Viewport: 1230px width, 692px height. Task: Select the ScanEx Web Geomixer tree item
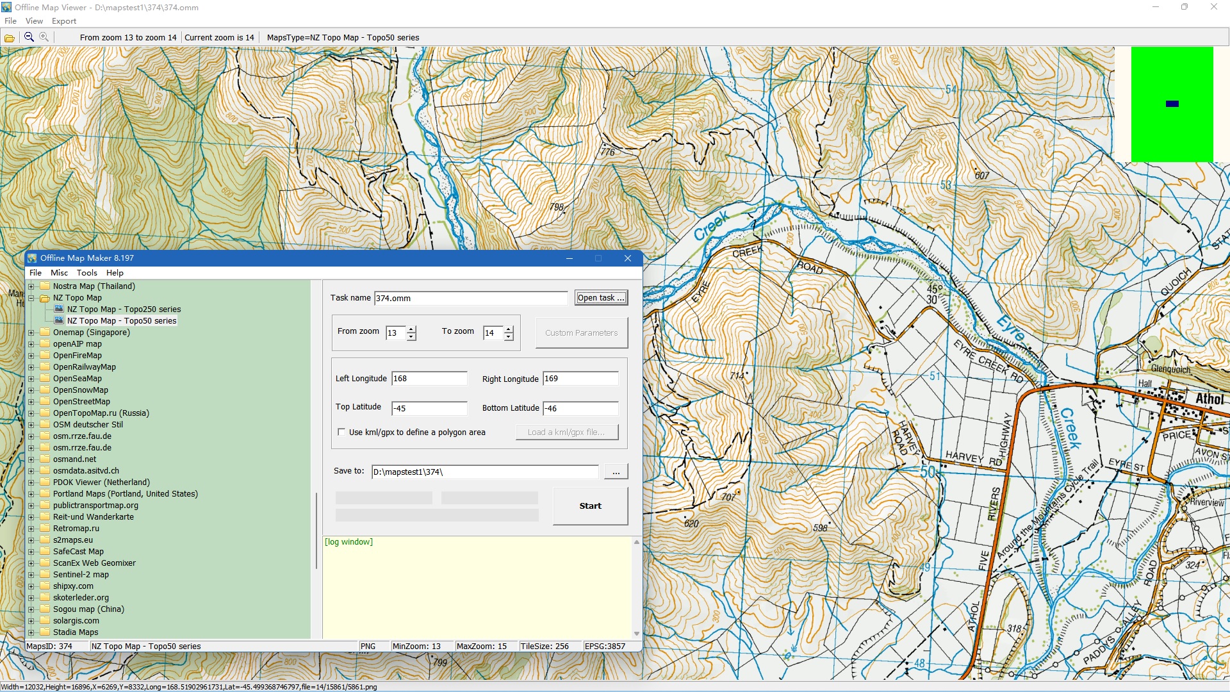coord(94,563)
